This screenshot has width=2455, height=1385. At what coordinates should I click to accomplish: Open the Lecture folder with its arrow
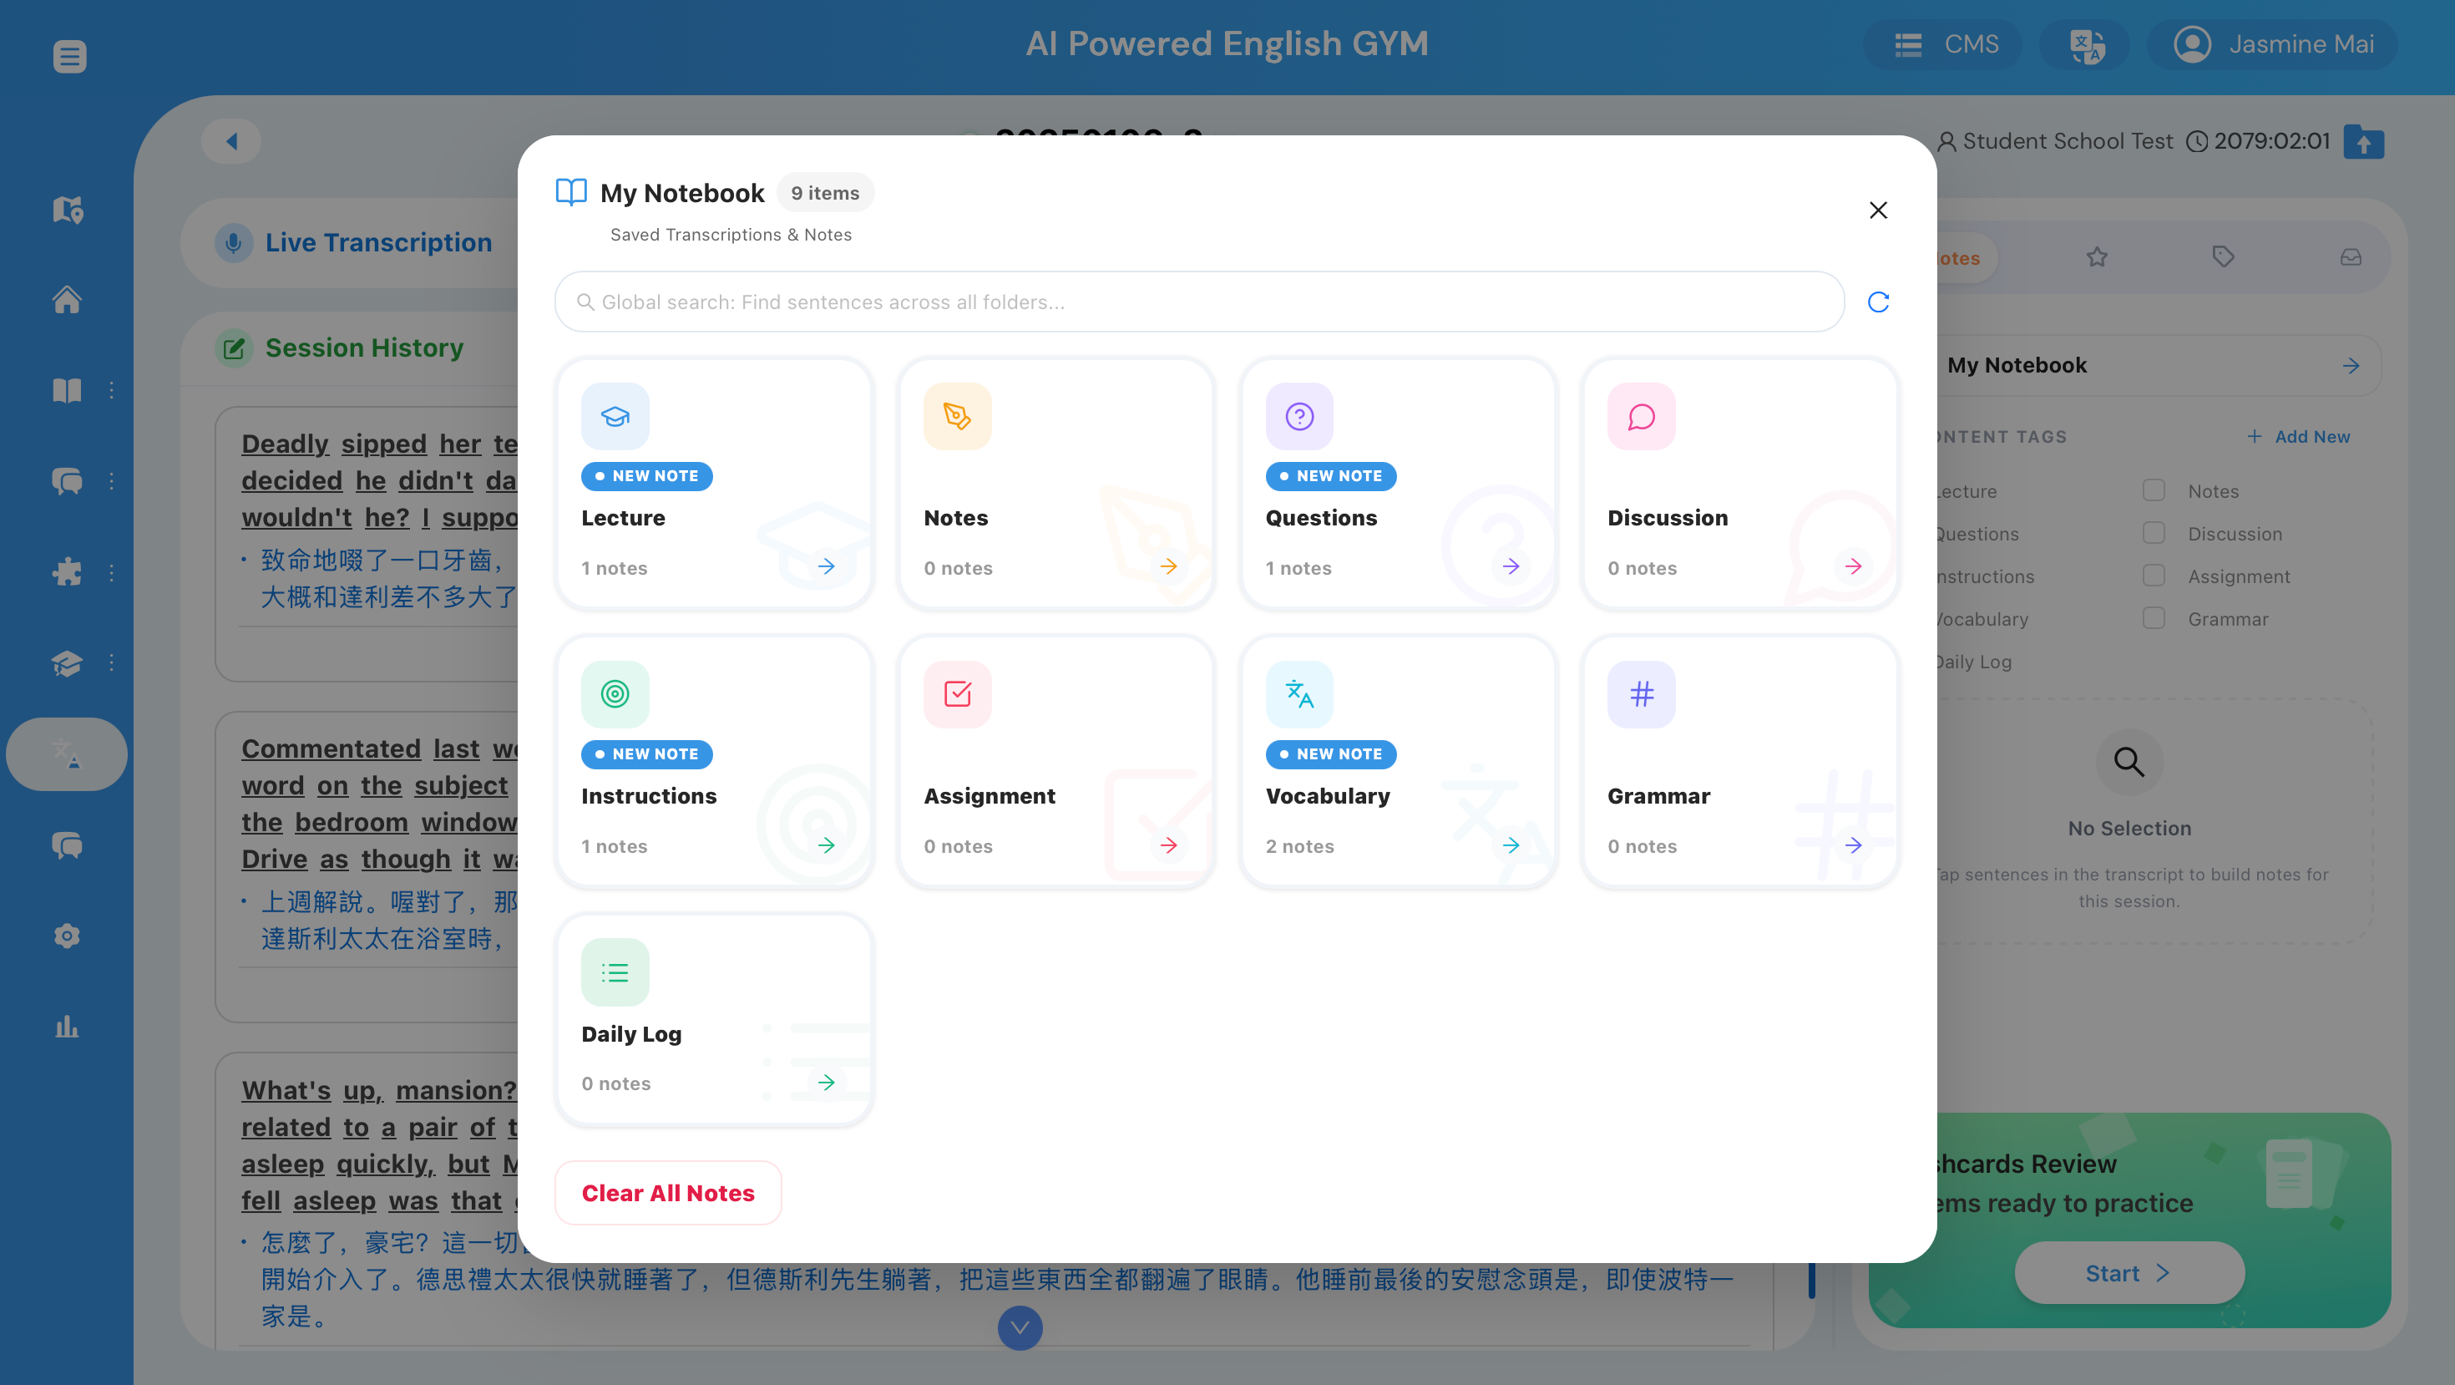825,567
